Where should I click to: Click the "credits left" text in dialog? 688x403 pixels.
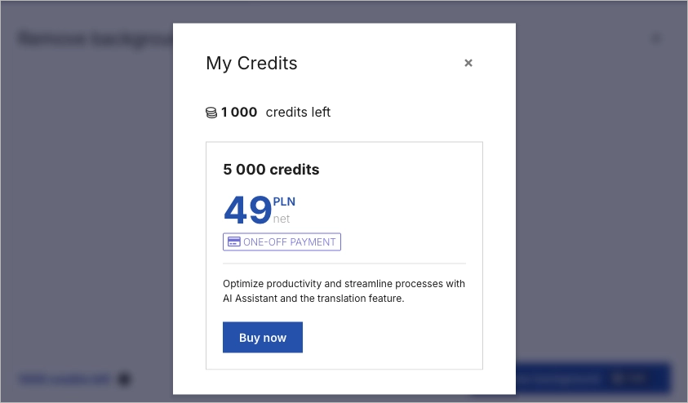pos(298,113)
